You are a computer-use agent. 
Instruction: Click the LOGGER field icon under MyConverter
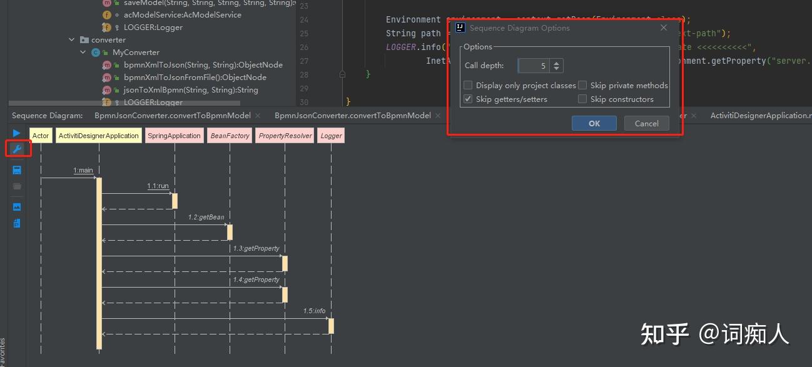107,102
